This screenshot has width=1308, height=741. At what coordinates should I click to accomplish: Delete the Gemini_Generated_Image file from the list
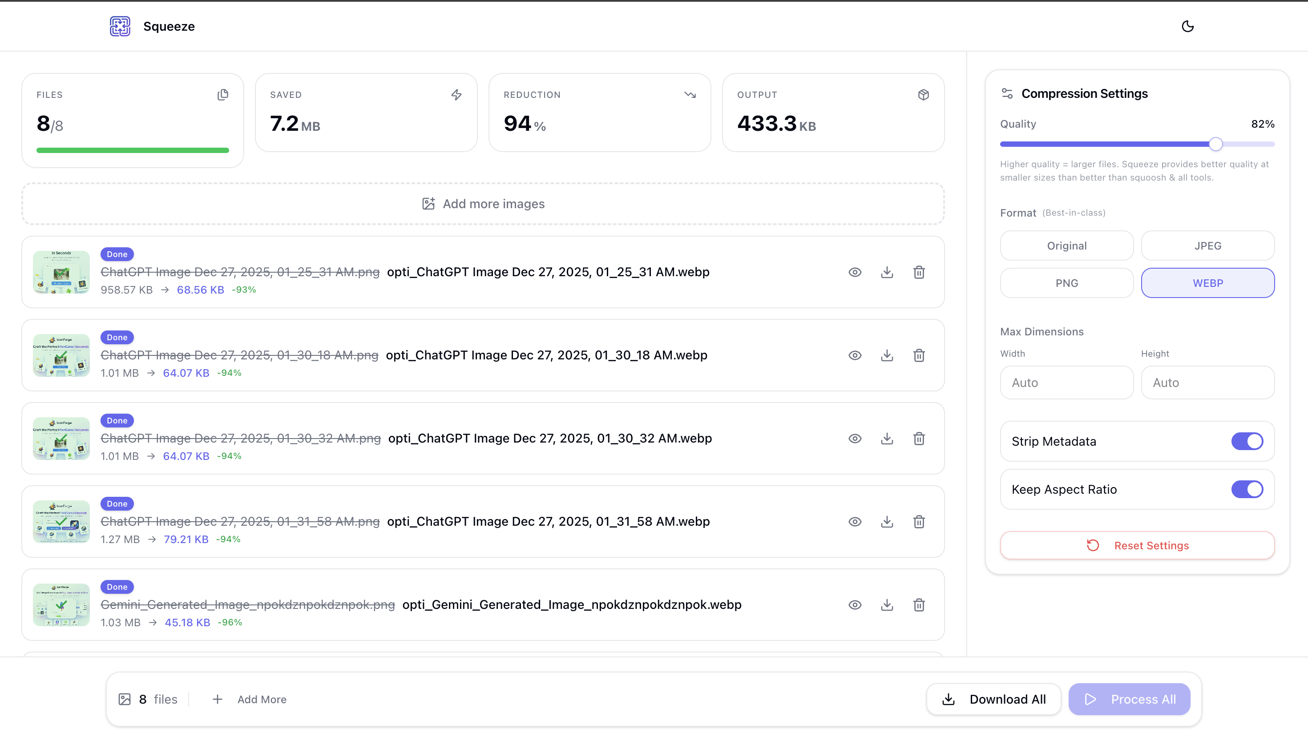tap(919, 605)
